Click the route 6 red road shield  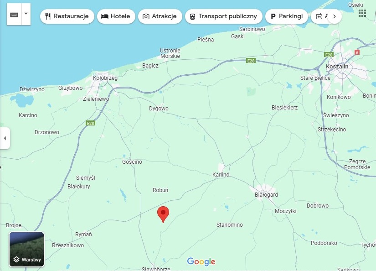(x=357, y=52)
